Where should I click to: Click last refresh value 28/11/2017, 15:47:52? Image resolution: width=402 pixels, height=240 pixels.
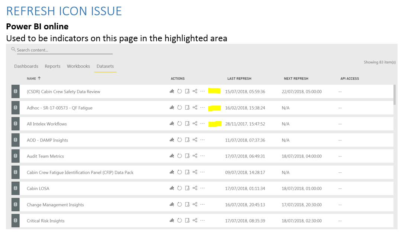click(x=245, y=124)
